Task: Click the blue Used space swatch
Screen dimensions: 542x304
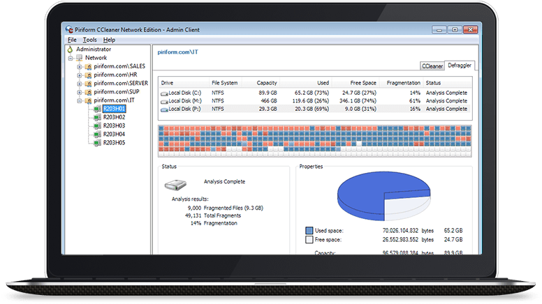Action: tap(309, 231)
